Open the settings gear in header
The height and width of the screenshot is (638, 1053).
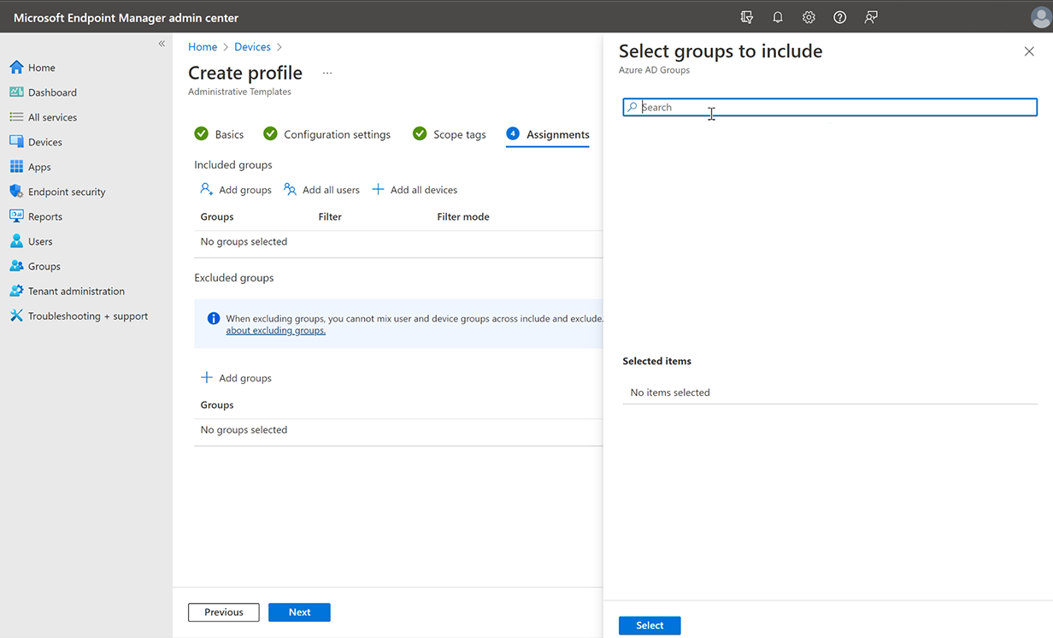pos(809,17)
